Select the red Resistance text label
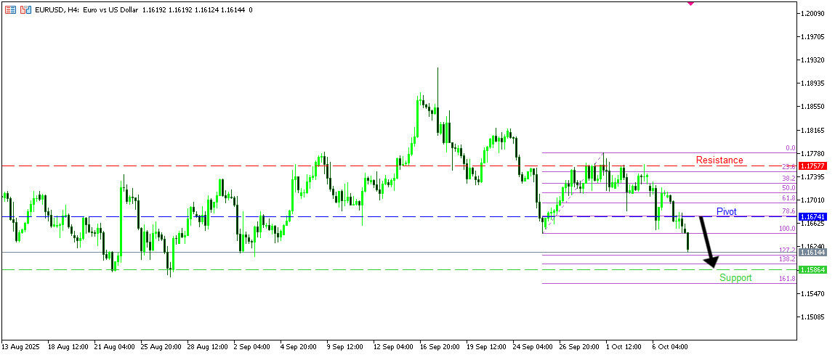The image size is (835, 355). pos(719,160)
